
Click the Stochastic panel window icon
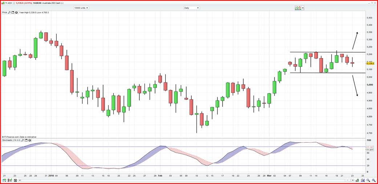click(x=26, y=140)
